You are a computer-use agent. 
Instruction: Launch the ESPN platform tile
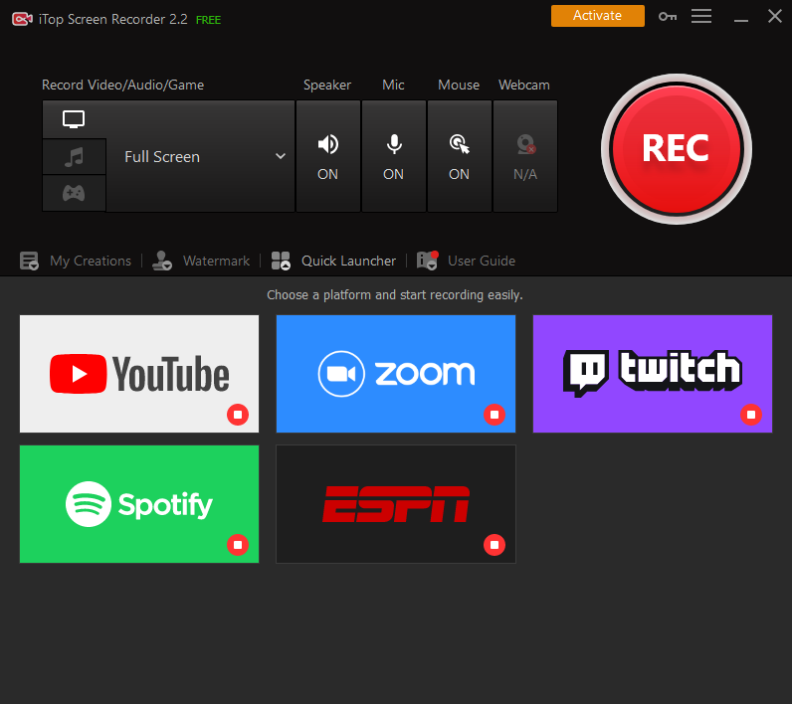point(396,504)
